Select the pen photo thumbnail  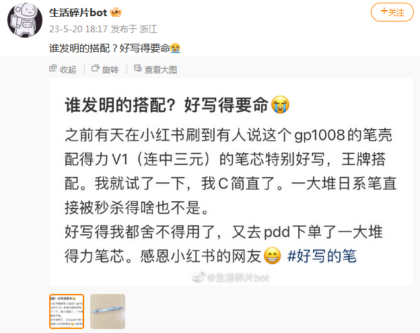click(108, 311)
